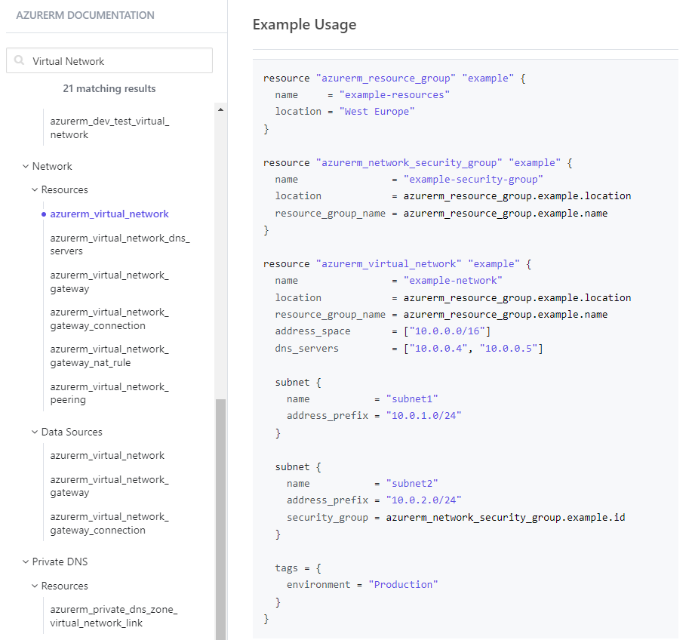Click the sidebar vertical scrollbar thumb
The image size is (692, 640).
point(220,519)
